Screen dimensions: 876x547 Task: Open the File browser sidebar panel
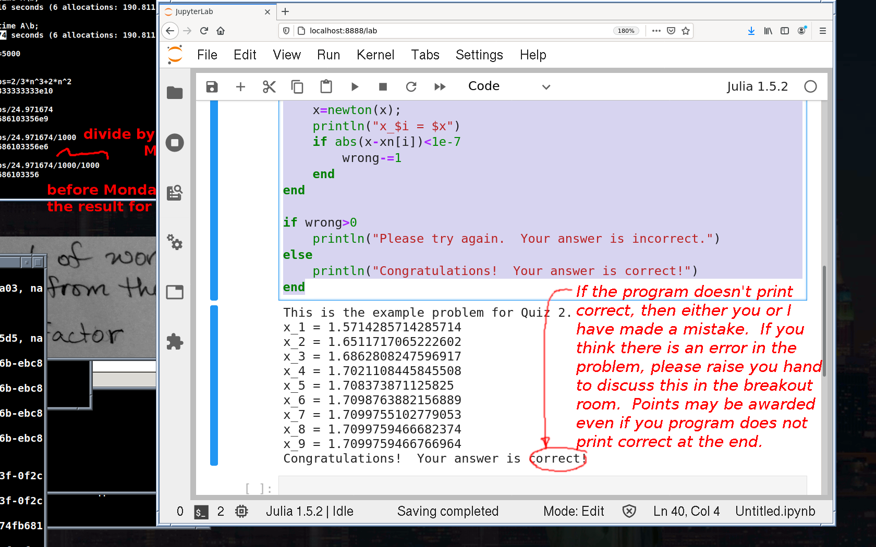(x=175, y=93)
